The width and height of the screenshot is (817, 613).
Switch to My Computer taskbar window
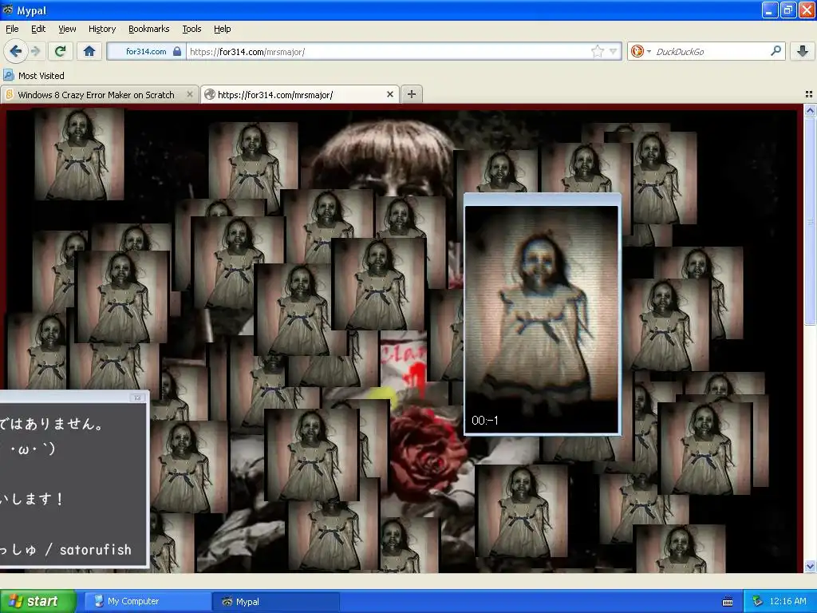point(148,602)
